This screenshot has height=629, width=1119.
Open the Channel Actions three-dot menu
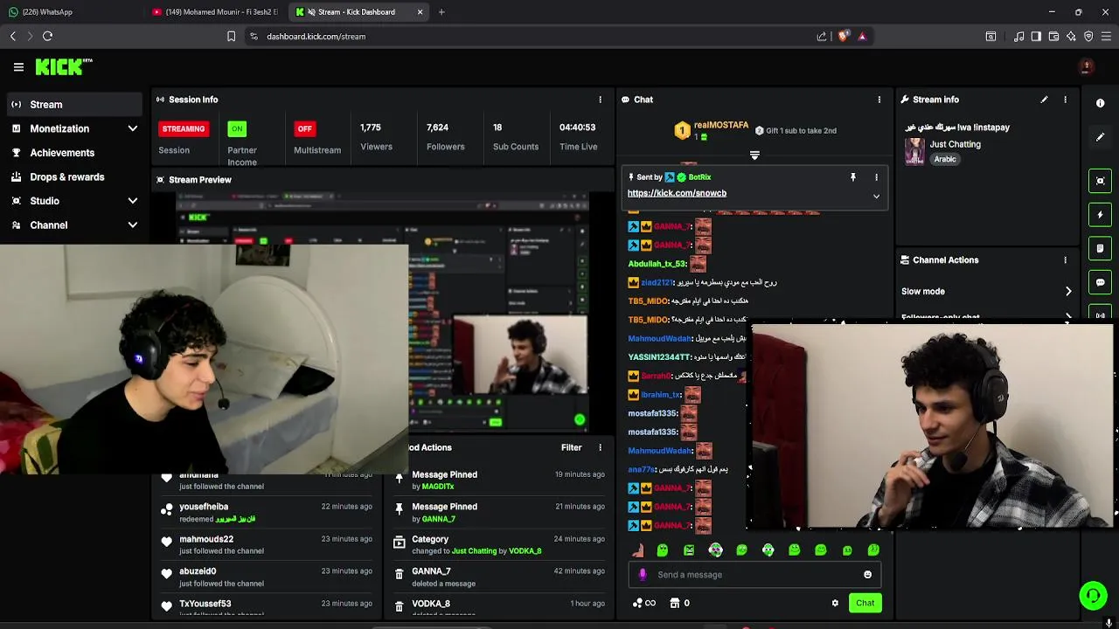1065,260
